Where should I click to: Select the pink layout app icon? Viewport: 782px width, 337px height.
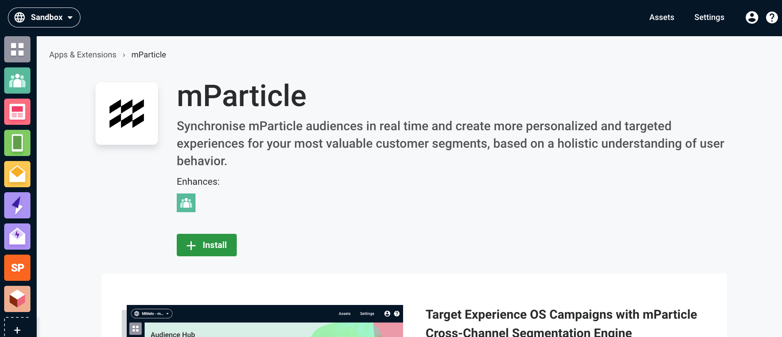tap(17, 112)
